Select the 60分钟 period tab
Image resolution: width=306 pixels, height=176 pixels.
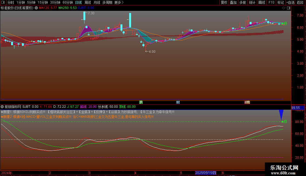(x=67, y=2)
